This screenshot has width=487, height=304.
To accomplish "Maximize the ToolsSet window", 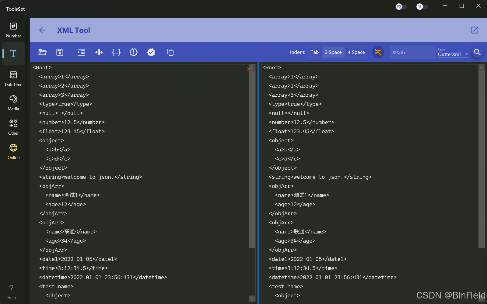I will 462,6.
